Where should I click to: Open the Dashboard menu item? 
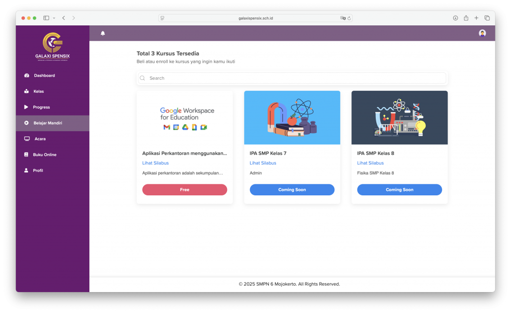click(x=52, y=75)
